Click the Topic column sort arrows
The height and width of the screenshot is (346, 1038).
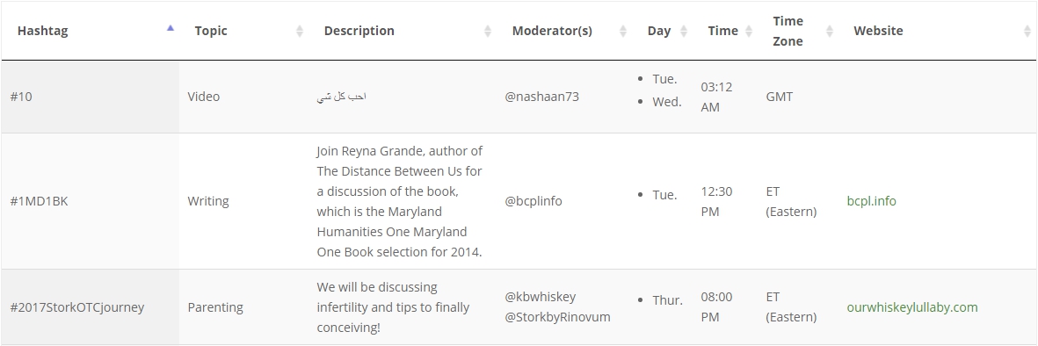[x=299, y=31]
